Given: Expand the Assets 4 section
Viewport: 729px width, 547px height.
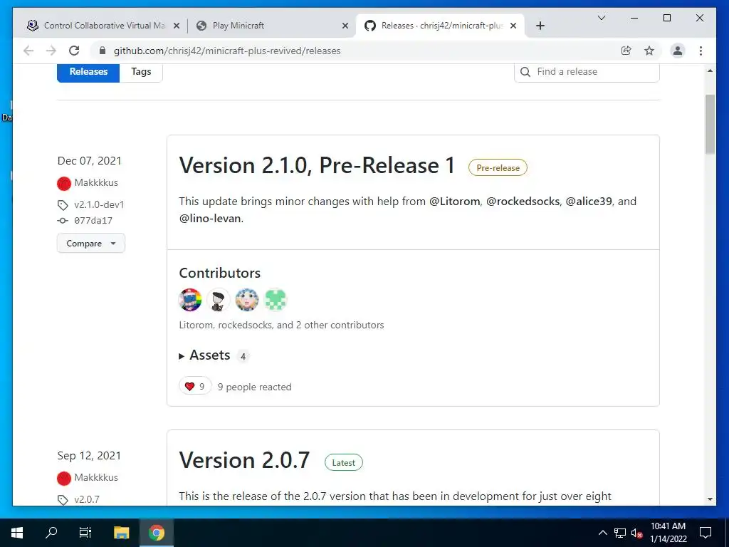Looking at the screenshot, I should pos(214,356).
